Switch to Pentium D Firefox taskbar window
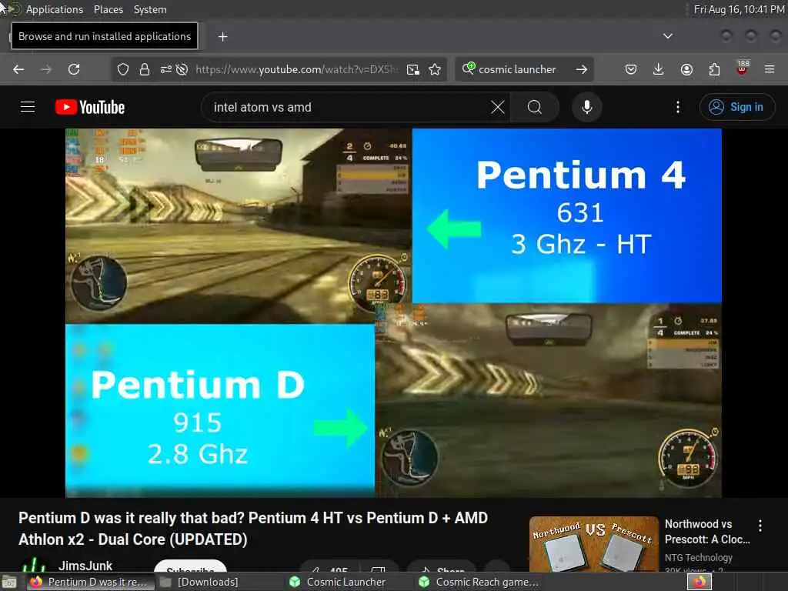 pyautogui.click(x=91, y=582)
